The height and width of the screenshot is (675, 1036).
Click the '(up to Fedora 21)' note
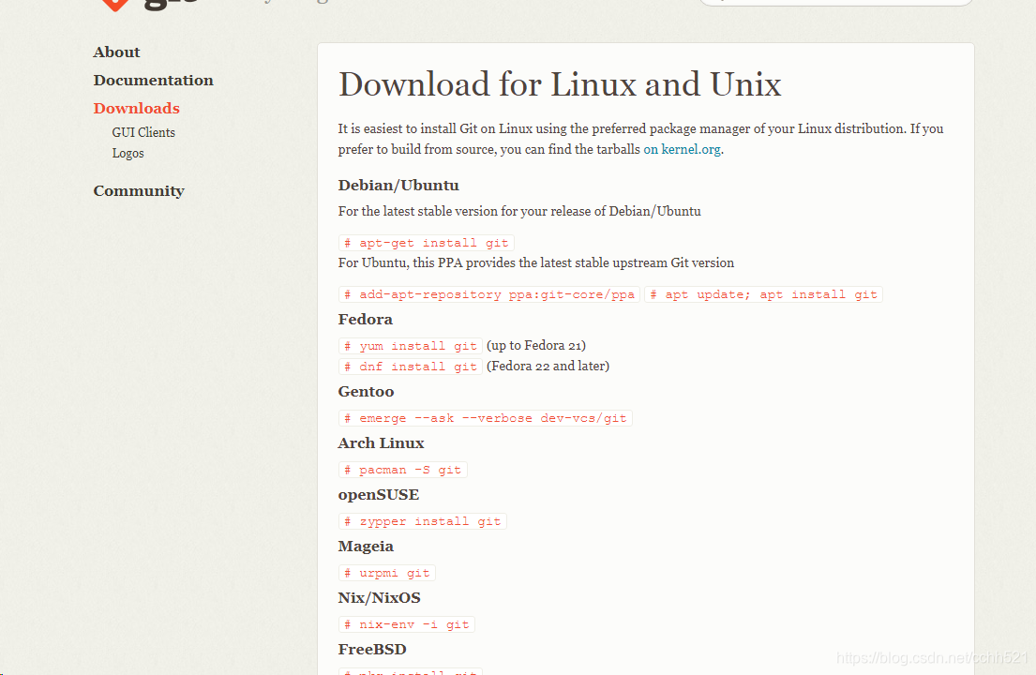click(536, 345)
